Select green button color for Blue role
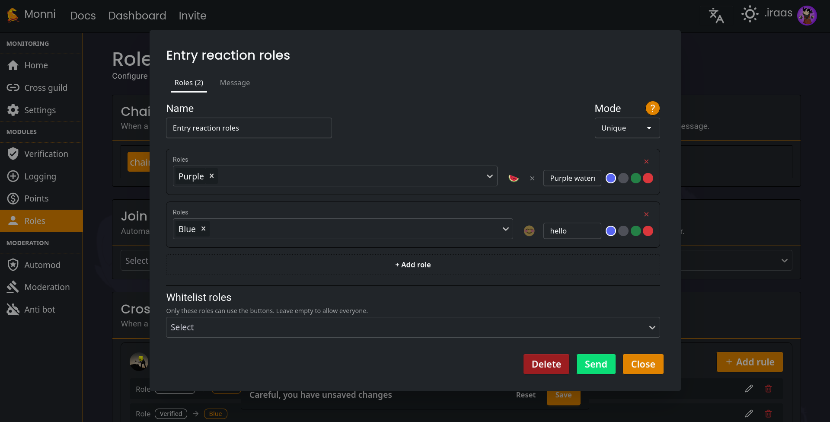830x422 pixels. pyautogui.click(x=635, y=231)
